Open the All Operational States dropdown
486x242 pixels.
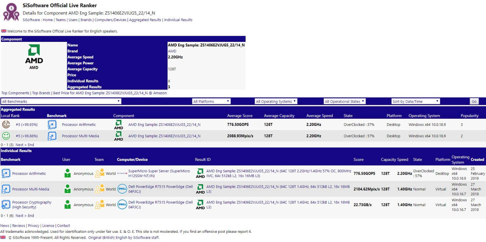[345, 101]
